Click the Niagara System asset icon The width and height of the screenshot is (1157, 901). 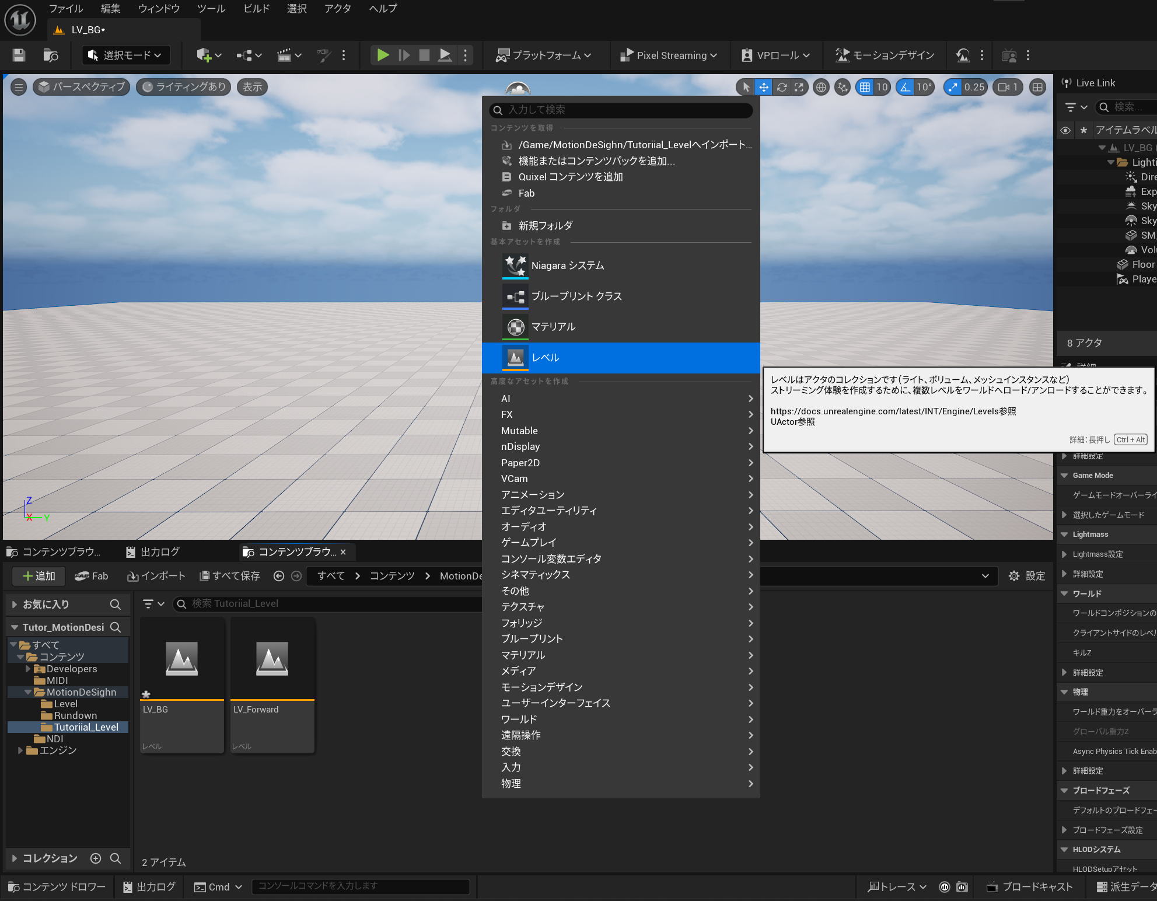tap(515, 266)
